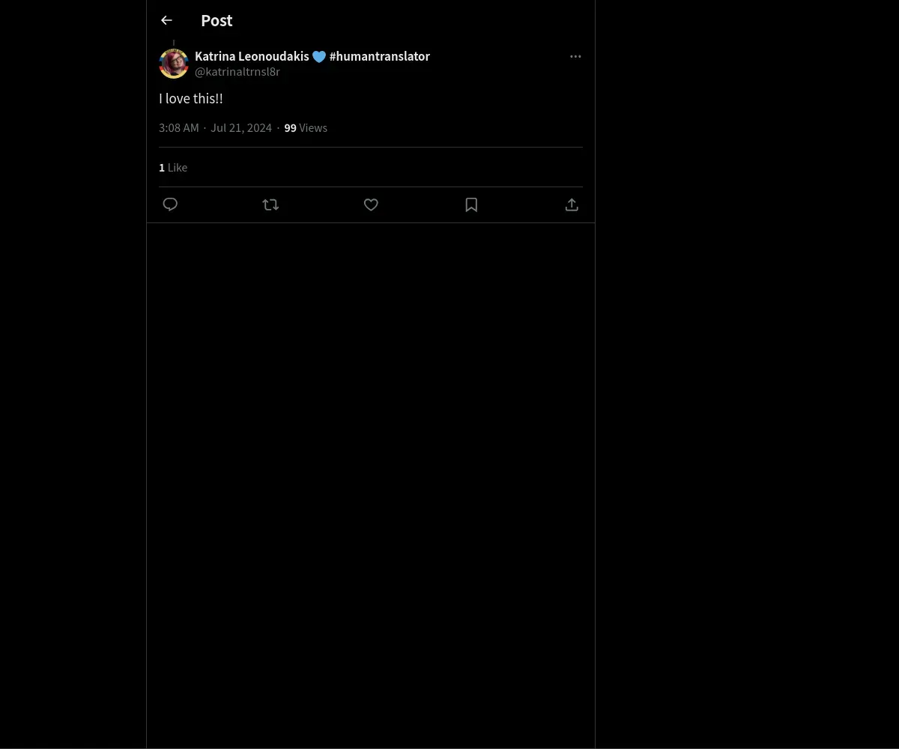899x749 pixels.
Task: Open Katrina Leonoudakis's profile avatar
Action: [x=174, y=64]
